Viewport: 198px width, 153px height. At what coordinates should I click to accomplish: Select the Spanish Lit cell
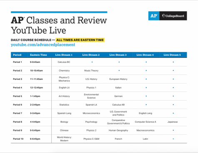(91, 105)
